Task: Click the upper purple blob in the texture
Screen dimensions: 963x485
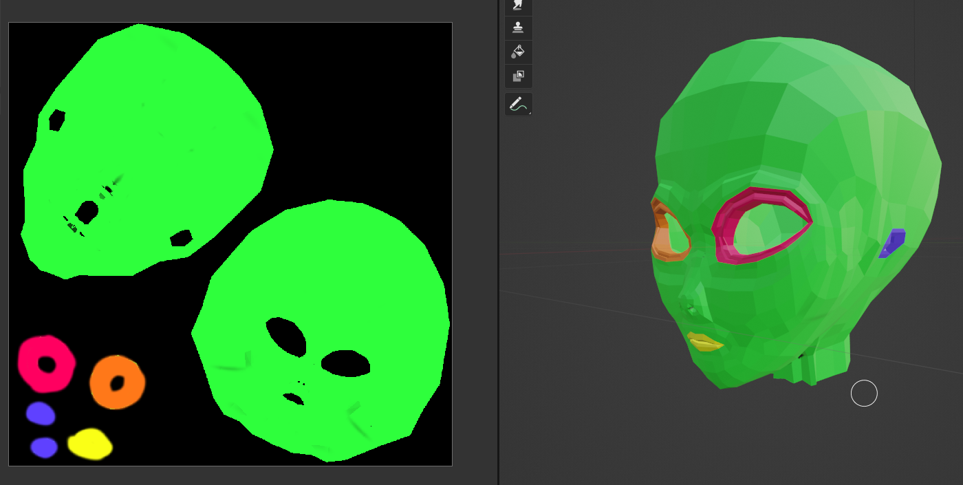Action: (41, 413)
